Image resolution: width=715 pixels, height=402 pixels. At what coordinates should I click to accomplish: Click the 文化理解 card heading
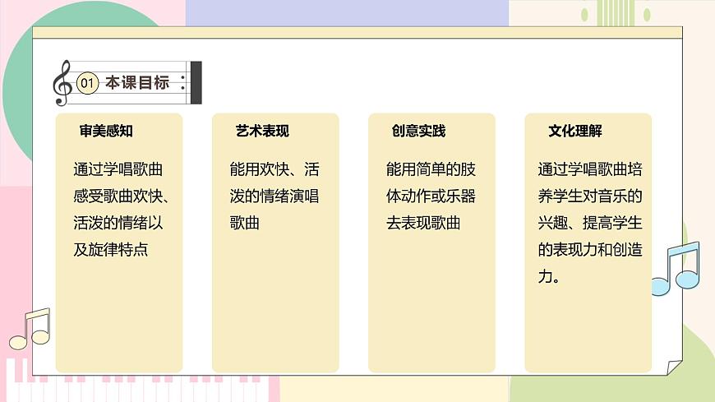[575, 131]
